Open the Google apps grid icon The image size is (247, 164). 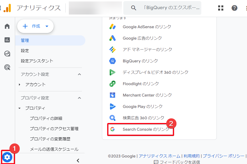pyautogui.click(x=221, y=8)
